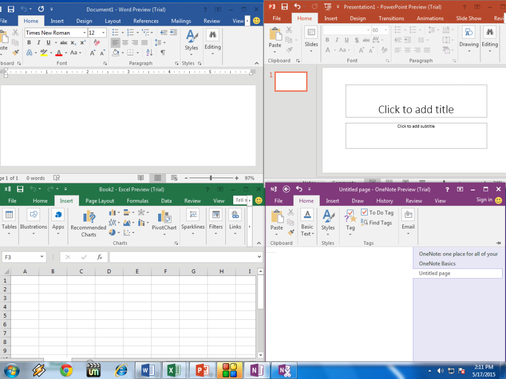Open the Formulas tab in Excel
Image resolution: width=506 pixels, height=379 pixels.
[x=137, y=201]
